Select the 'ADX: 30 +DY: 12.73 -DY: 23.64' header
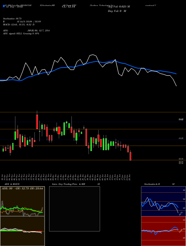Image resolution: width=186 pixels, height=246 pixels. click(x=22, y=189)
